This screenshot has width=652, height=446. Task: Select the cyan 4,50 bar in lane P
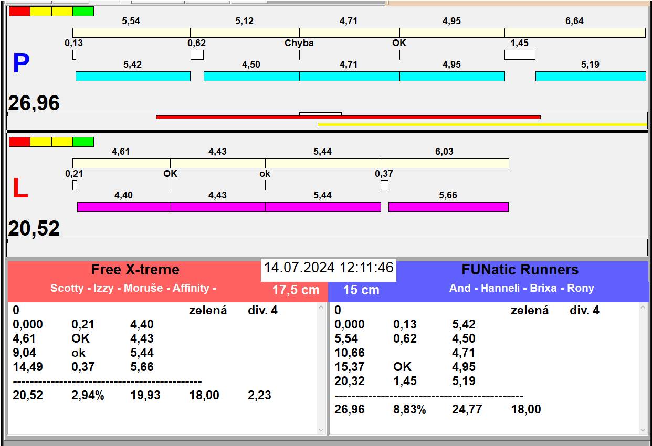point(251,76)
